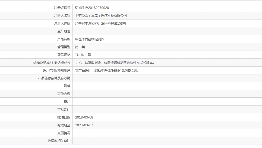Click the label 批准日期
Screen dimensions: 262x148
64,117
